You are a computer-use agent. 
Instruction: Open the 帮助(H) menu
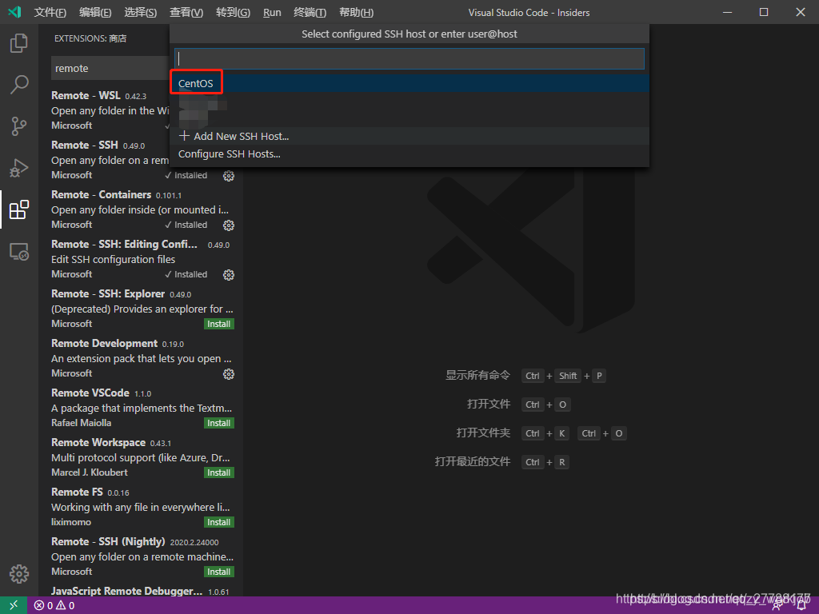point(356,12)
